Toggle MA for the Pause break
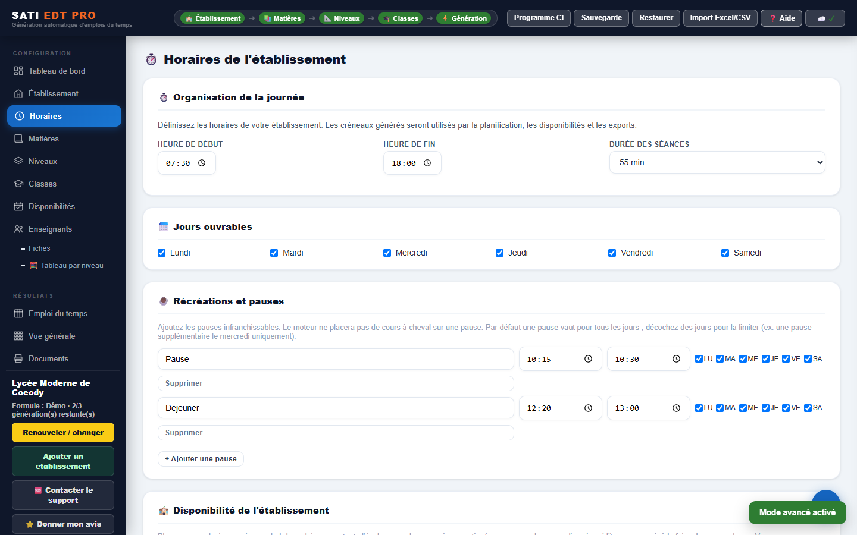Screen dimensions: 857x535 pos(720,359)
